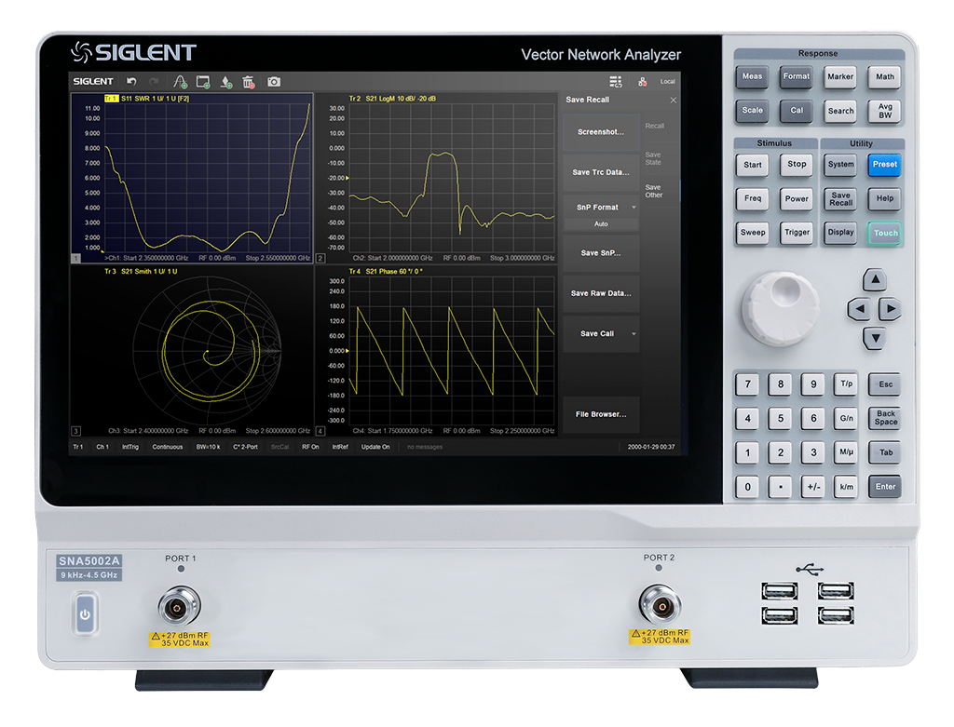Click the redo arrow in the top toolbar
954x727 pixels.
[x=154, y=81]
